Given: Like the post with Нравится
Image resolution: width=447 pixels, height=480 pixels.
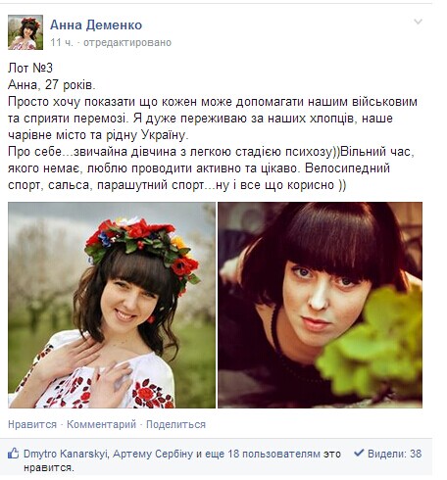Looking at the screenshot, I should click(32, 424).
